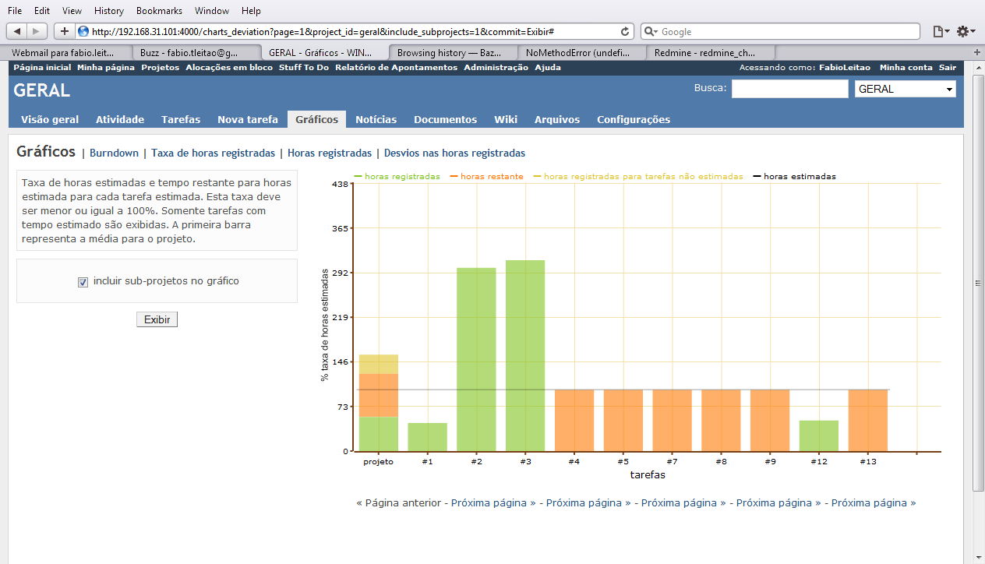985x564 pixels.
Task: Open Minha página link
Action: point(106,68)
